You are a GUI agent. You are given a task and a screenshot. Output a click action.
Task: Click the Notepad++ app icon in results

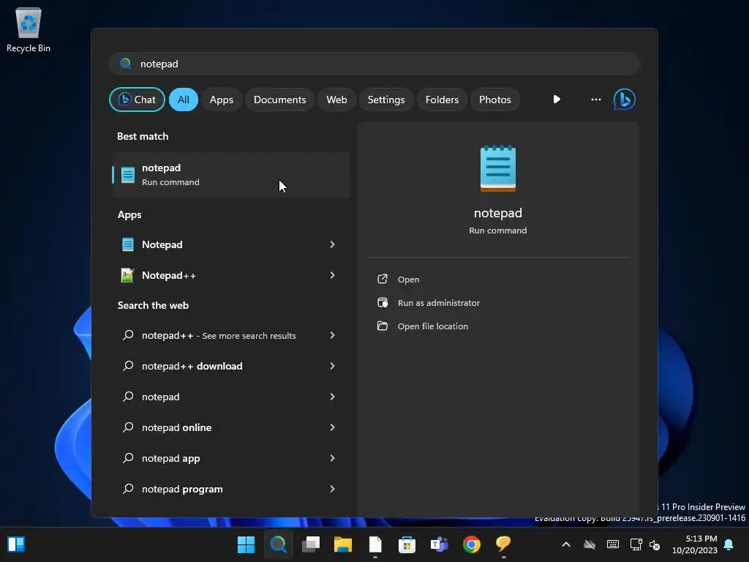(127, 275)
